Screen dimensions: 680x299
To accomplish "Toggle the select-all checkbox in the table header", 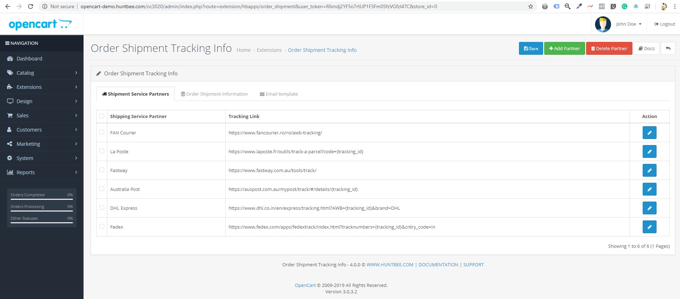I will (x=102, y=116).
